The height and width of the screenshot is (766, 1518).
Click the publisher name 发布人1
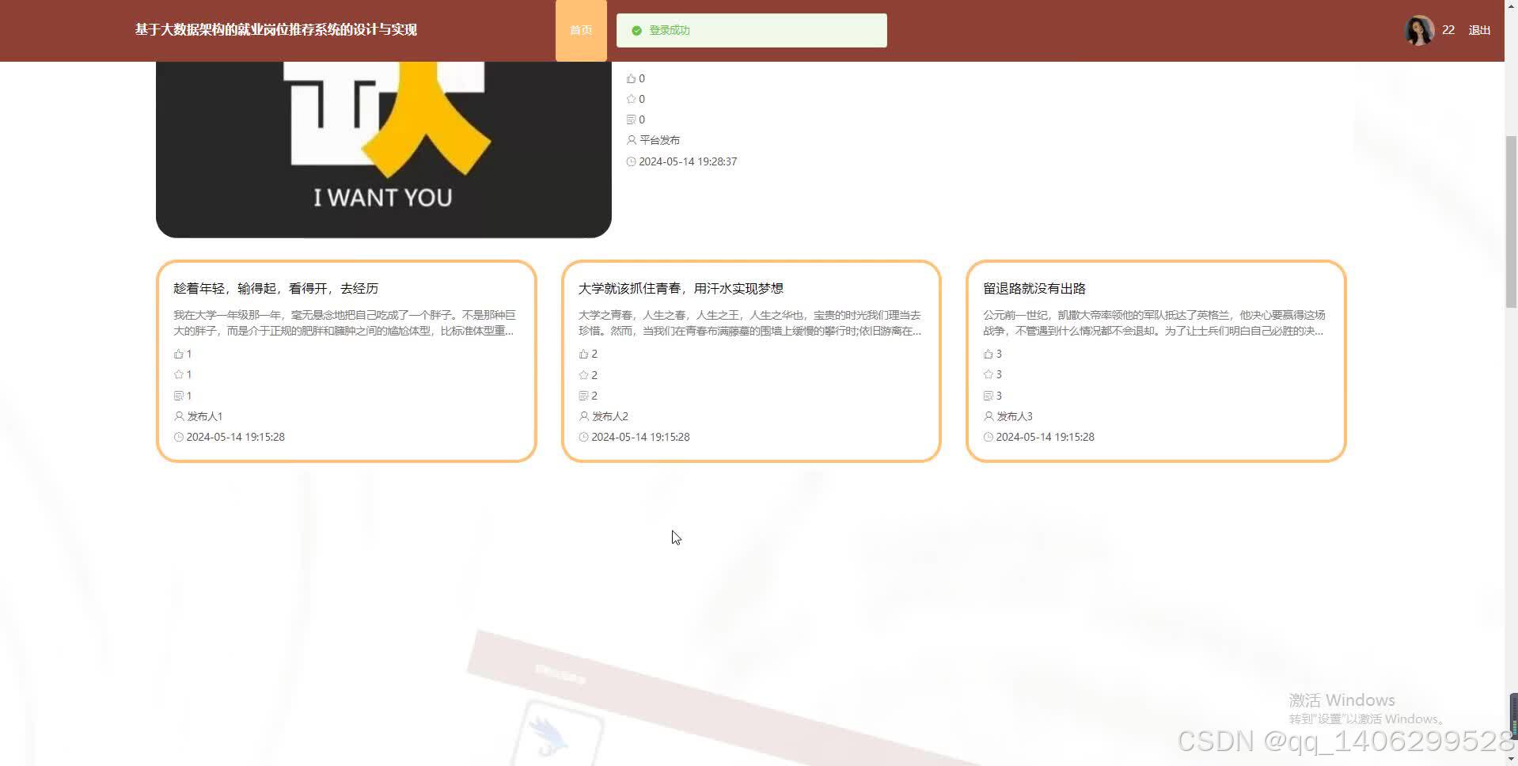205,416
